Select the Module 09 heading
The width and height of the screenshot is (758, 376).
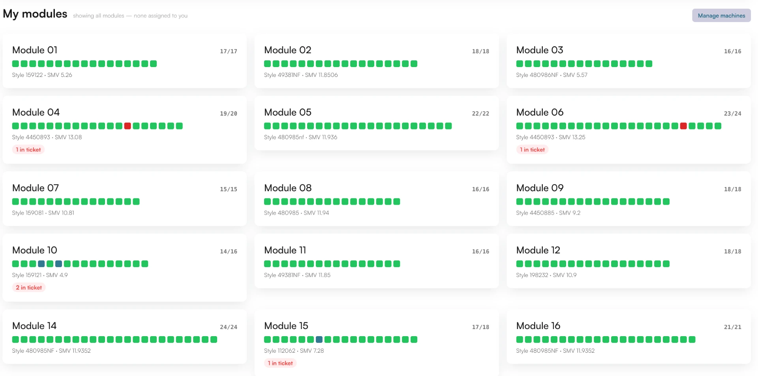click(540, 188)
